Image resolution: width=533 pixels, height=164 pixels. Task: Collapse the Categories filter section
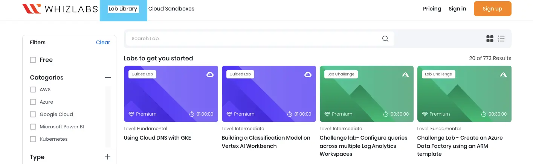[x=108, y=78]
